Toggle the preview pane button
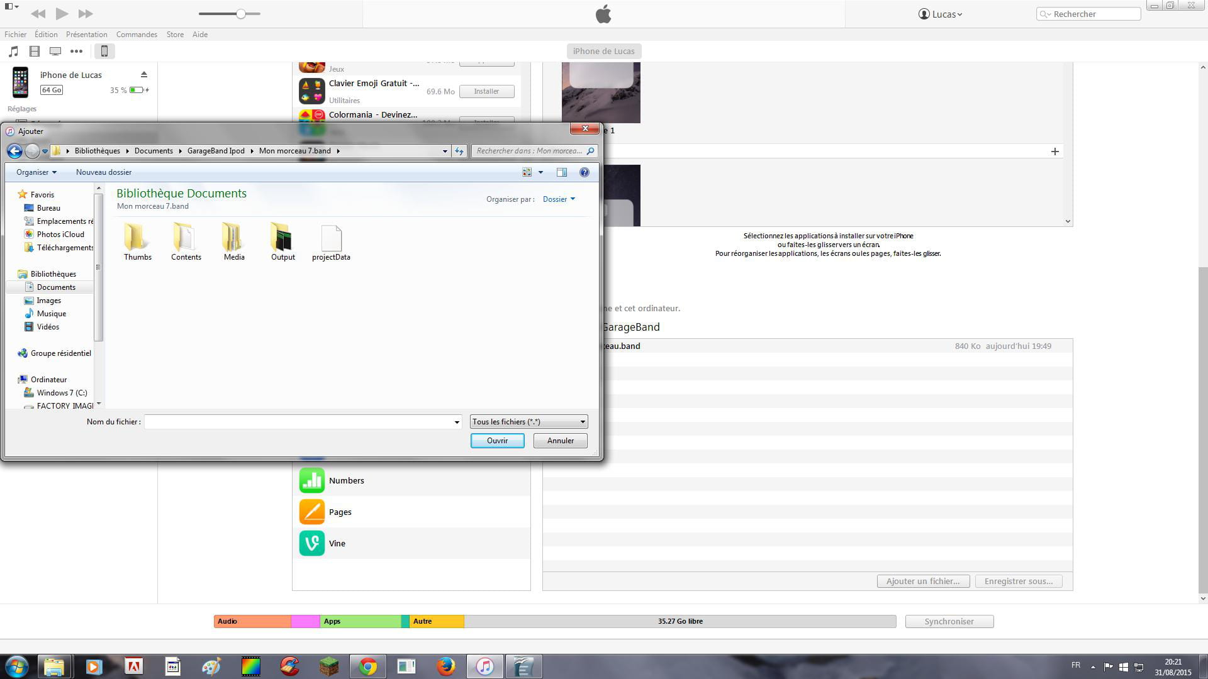Image resolution: width=1208 pixels, height=679 pixels. (x=561, y=172)
